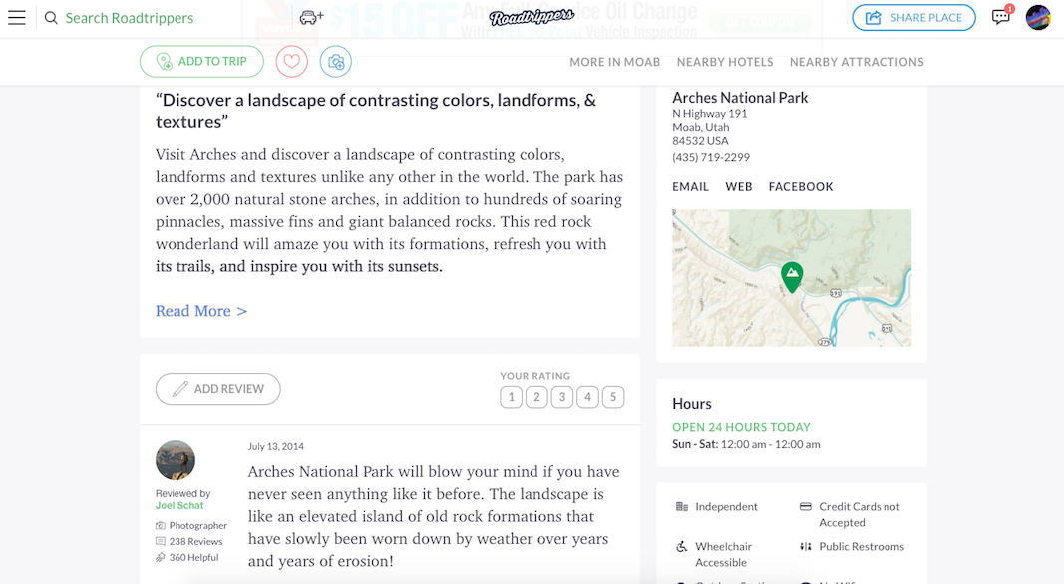Click the add vehicle car icon

(311, 18)
